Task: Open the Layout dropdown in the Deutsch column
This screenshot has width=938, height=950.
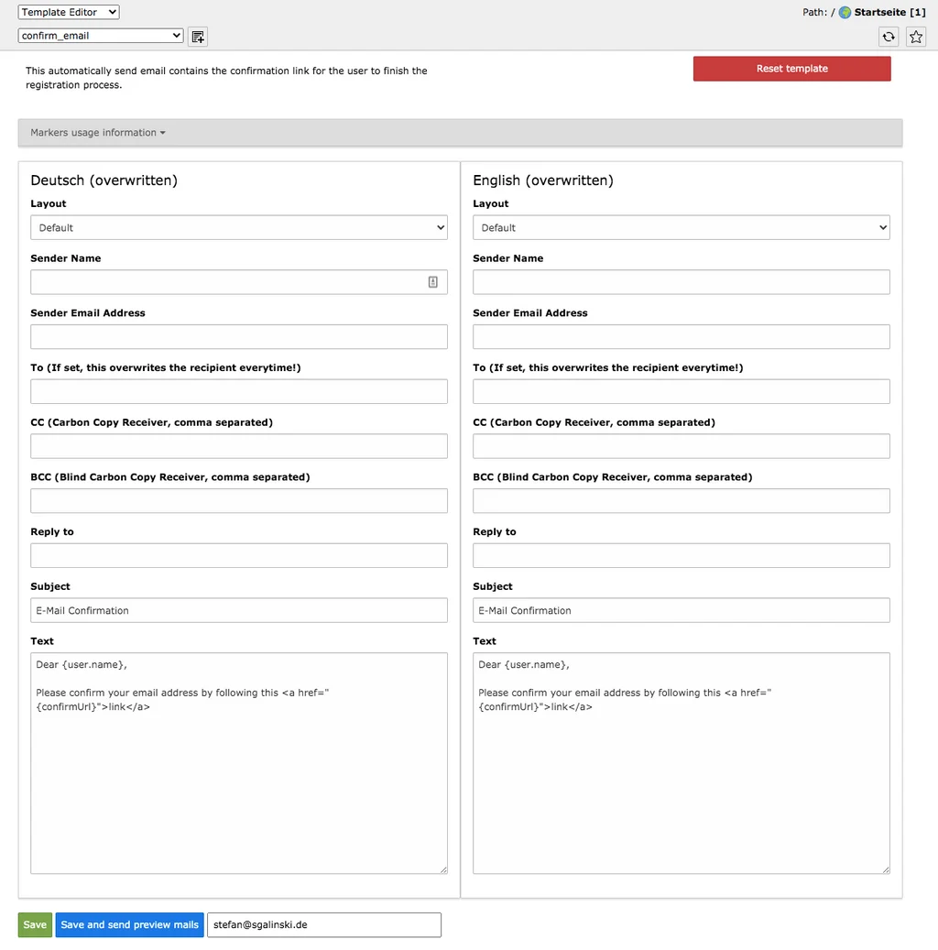Action: click(238, 227)
